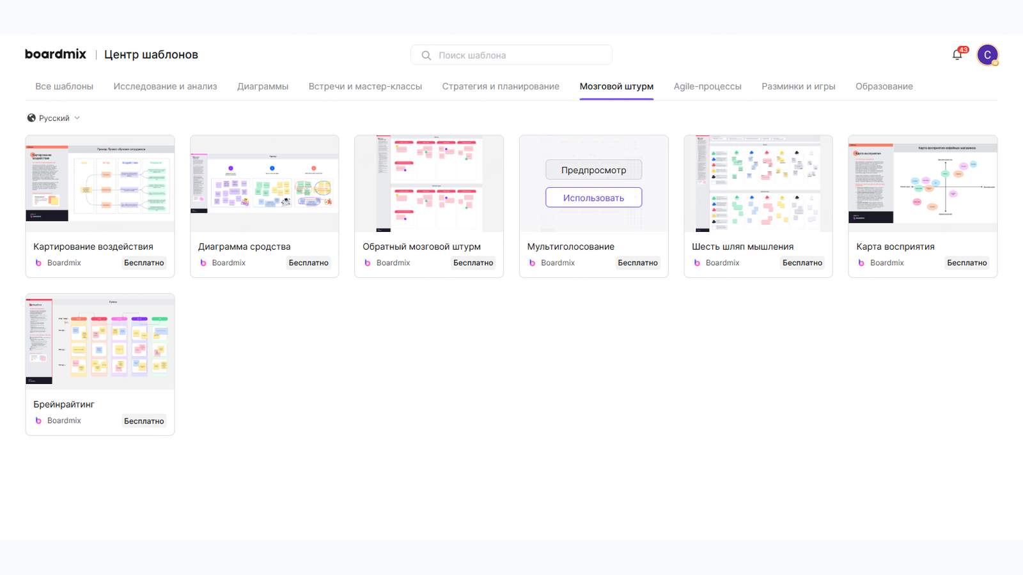Screen dimensions: 1023x575
Task: Click the Мультиголосование template title
Action: coord(570,247)
